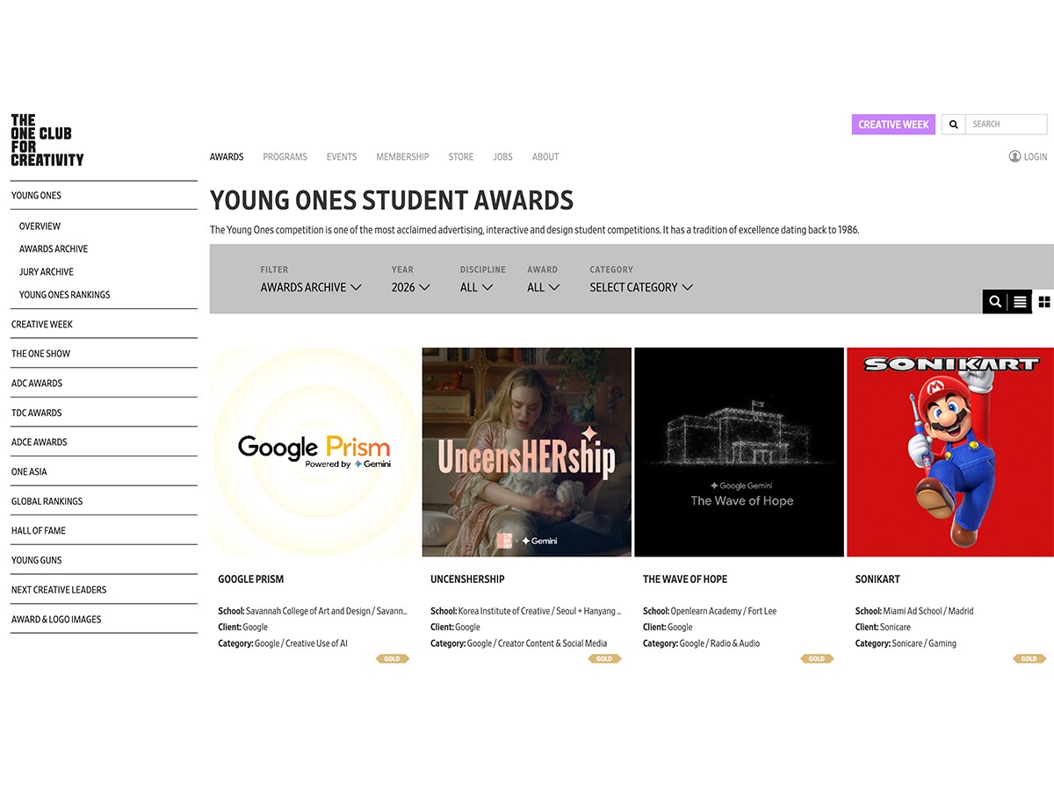The width and height of the screenshot is (1054, 790).
Task: Click The One Club for Creativity logo
Action: click(x=47, y=140)
